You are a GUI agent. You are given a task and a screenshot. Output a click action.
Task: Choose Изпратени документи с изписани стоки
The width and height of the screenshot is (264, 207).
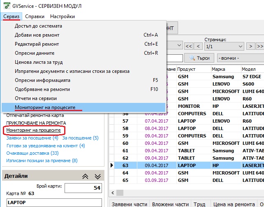[x=83, y=71]
